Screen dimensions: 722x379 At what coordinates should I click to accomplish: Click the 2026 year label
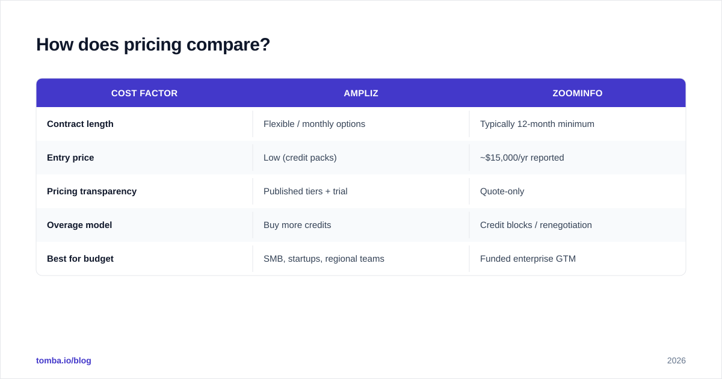point(676,360)
